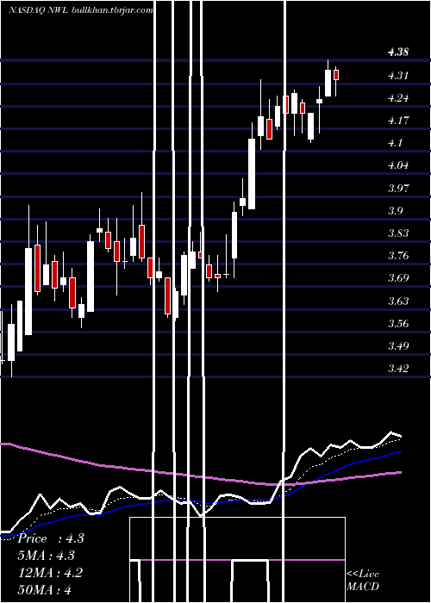Click the 3.49 price axis label
The height and width of the screenshot is (603, 431).
(x=398, y=345)
